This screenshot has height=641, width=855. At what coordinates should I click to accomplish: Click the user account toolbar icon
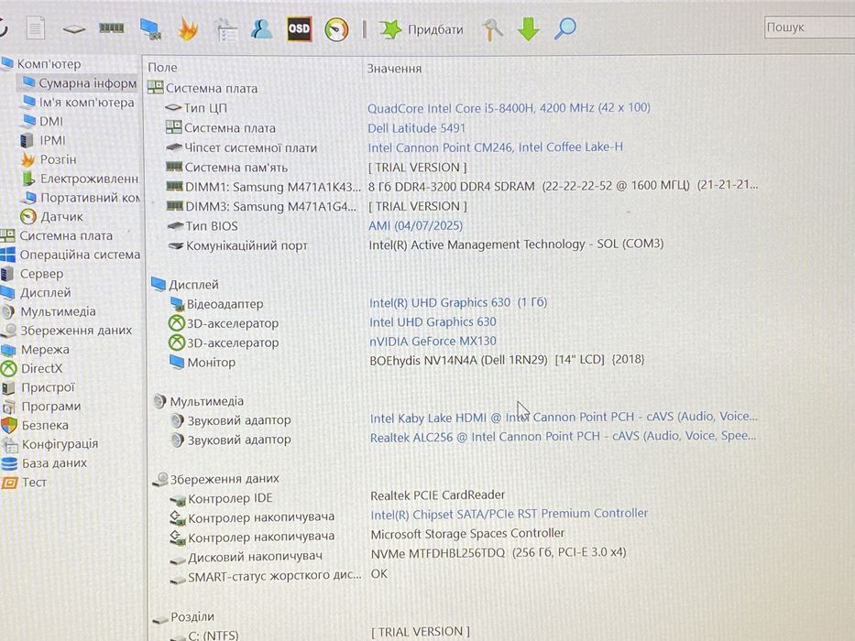pyautogui.click(x=262, y=29)
